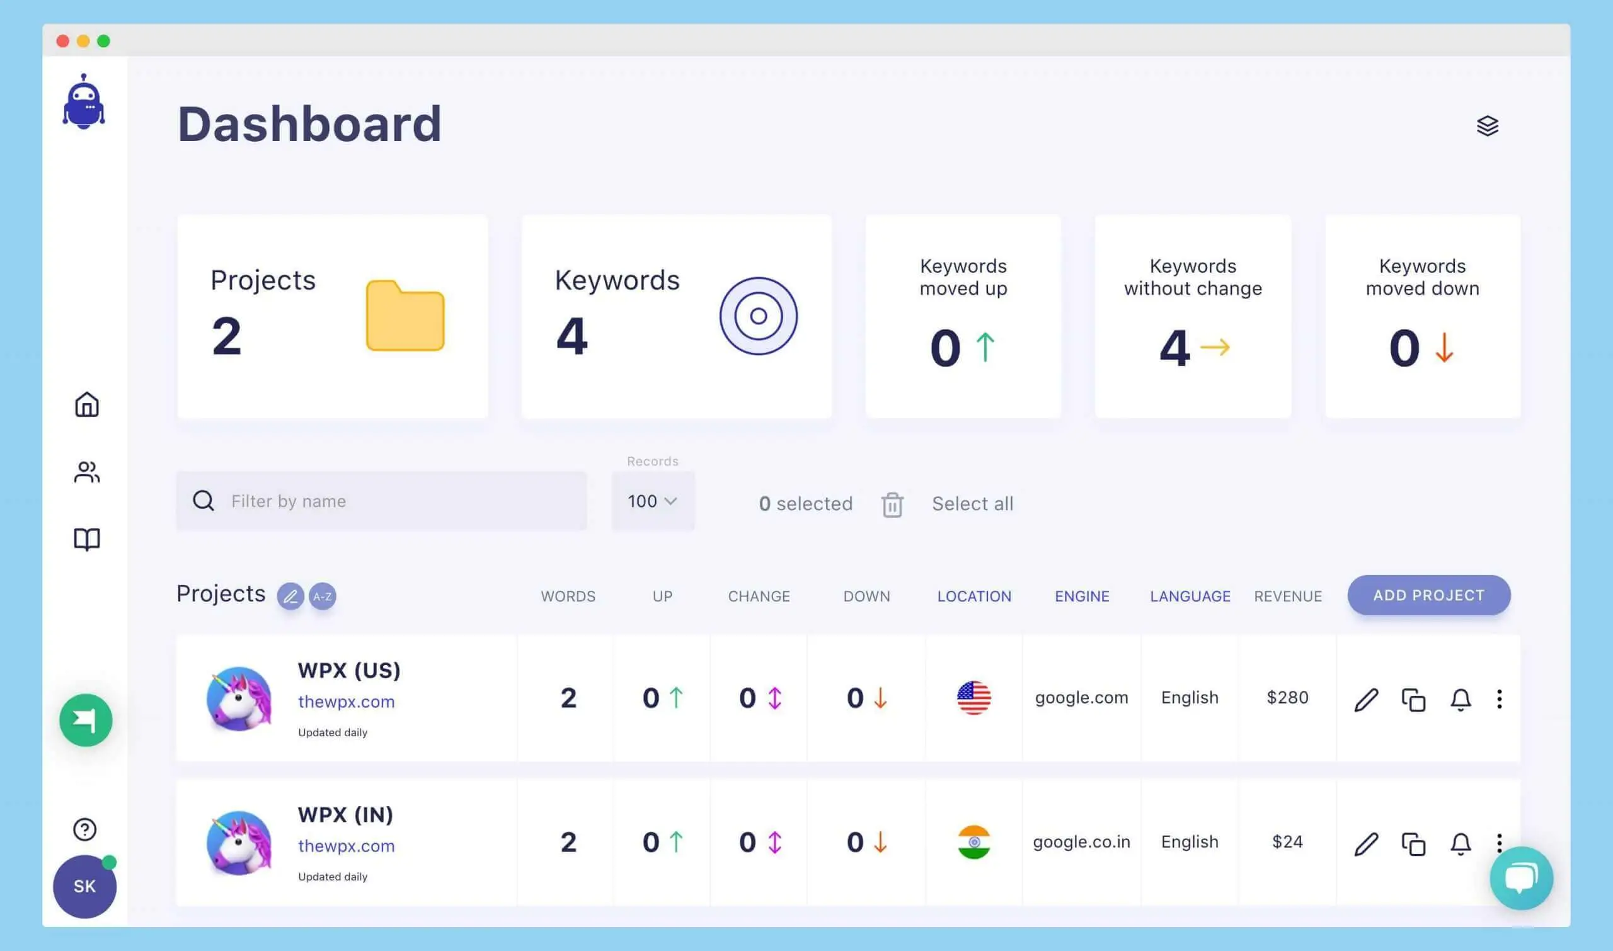The image size is (1613, 951).
Task: Click Select all to check every project
Action: [x=972, y=504]
